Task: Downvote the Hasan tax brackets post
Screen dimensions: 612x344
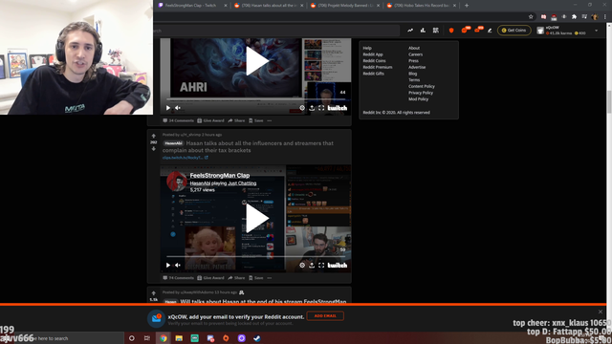Action: click(x=153, y=149)
